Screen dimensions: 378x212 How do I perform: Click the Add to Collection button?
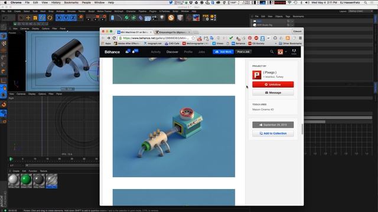pyautogui.click(x=273, y=134)
